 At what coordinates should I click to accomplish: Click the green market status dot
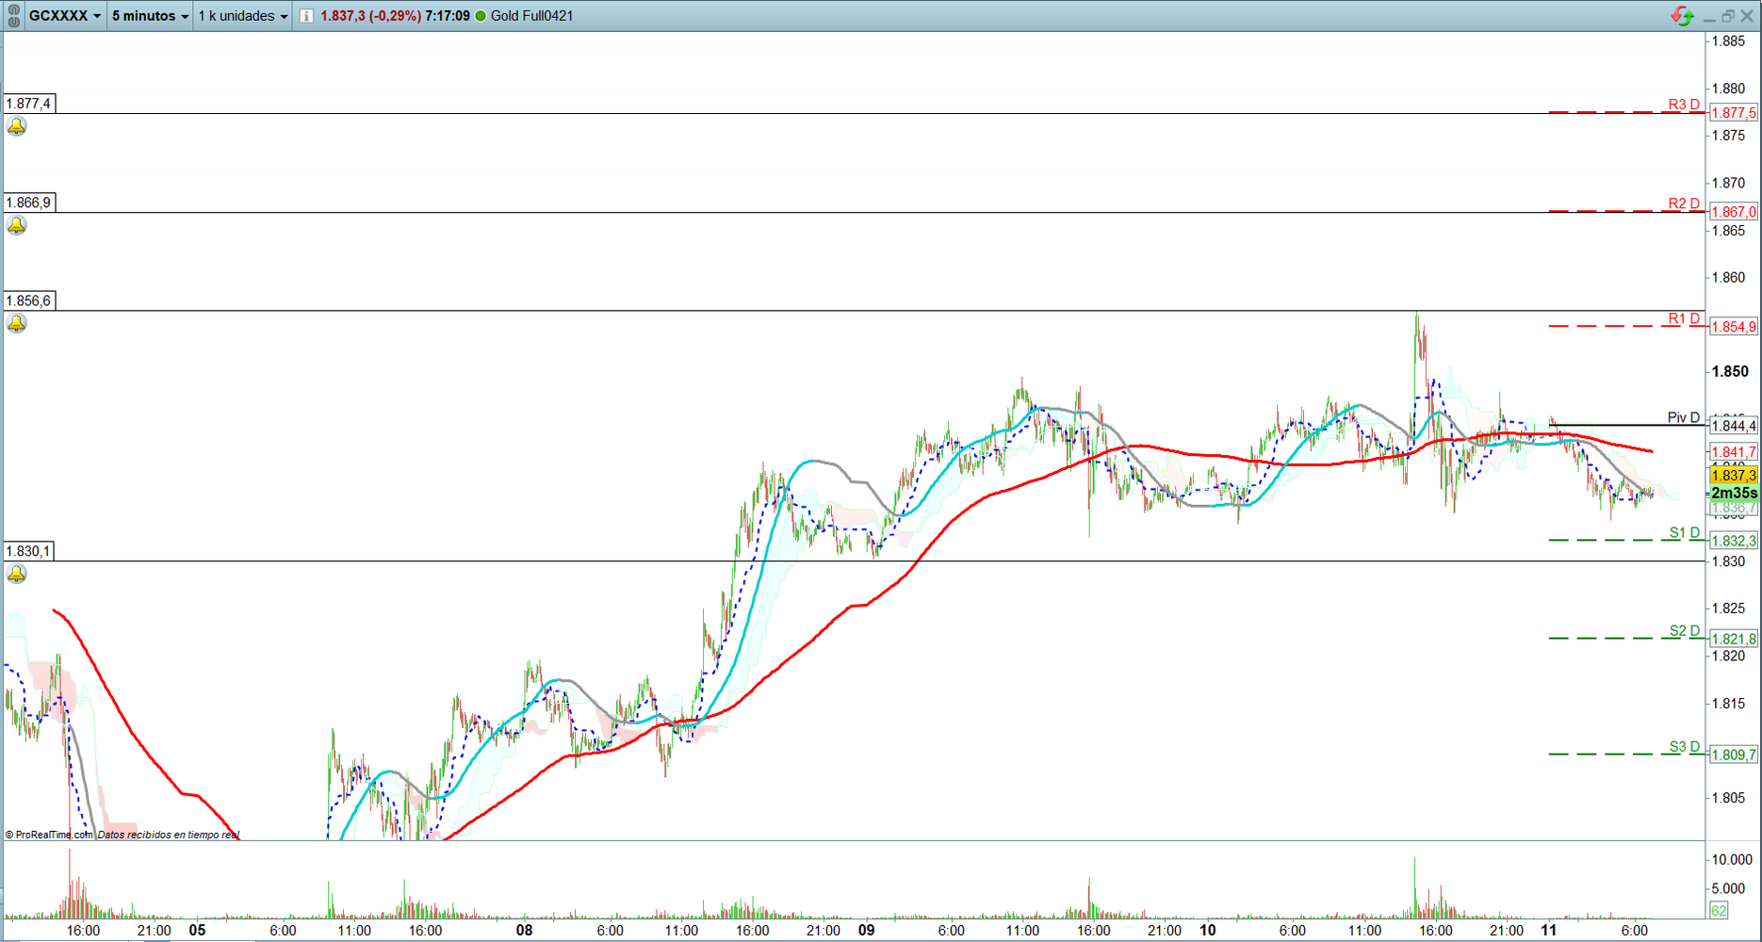click(x=481, y=16)
